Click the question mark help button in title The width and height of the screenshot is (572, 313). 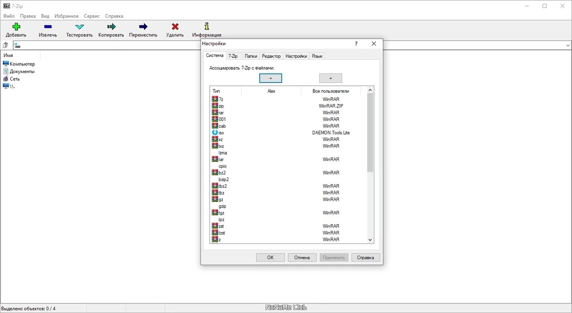coord(356,43)
